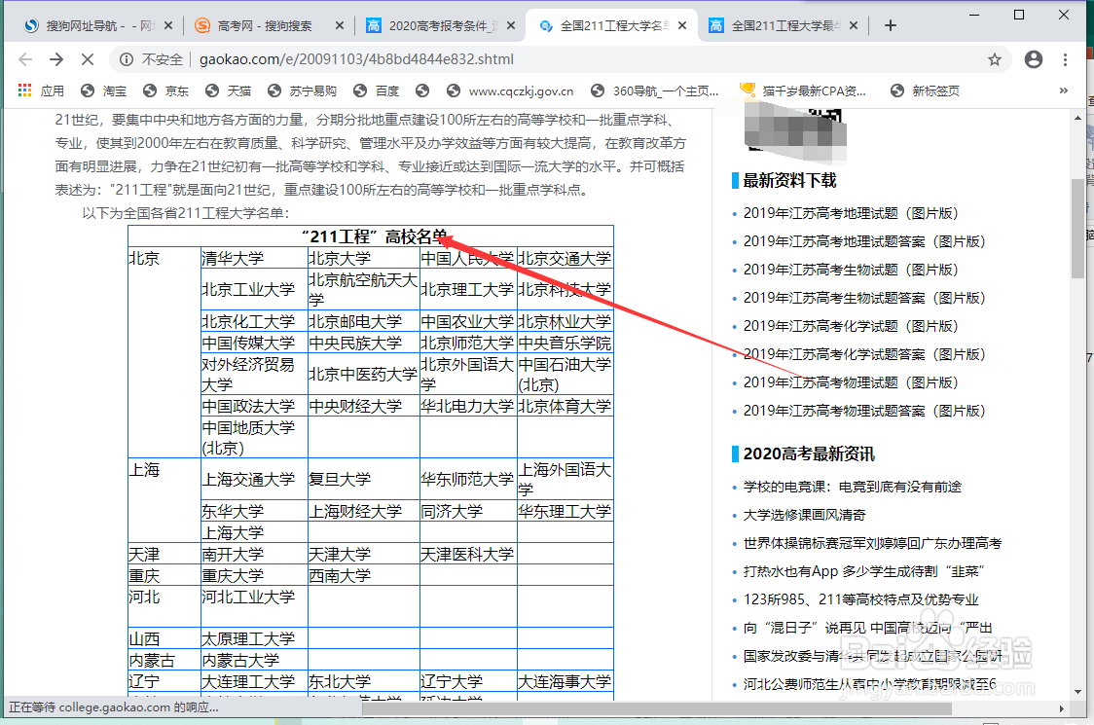Click the forward navigation arrow
Screen dimensions: 1094x725
point(56,59)
